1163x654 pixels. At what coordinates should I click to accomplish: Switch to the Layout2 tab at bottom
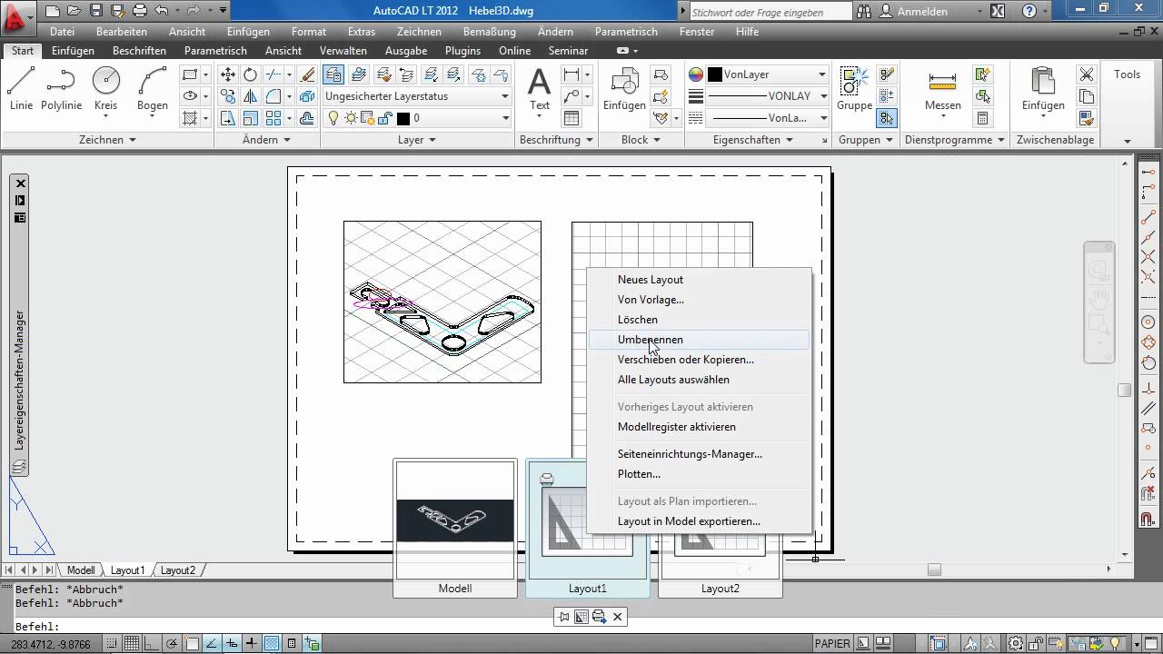click(178, 570)
